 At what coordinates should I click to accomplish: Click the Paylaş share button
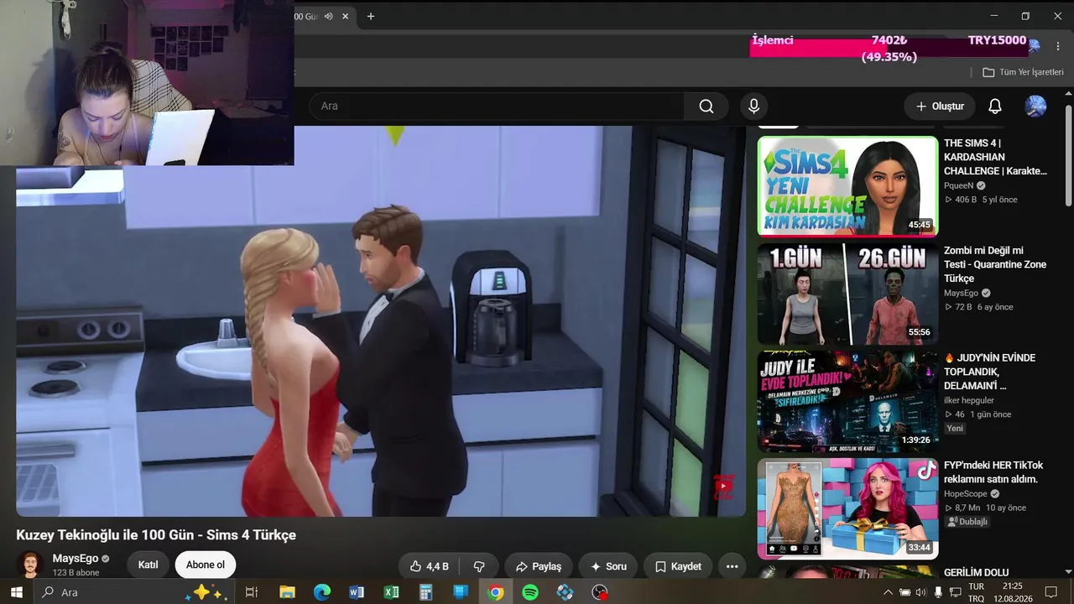click(539, 566)
